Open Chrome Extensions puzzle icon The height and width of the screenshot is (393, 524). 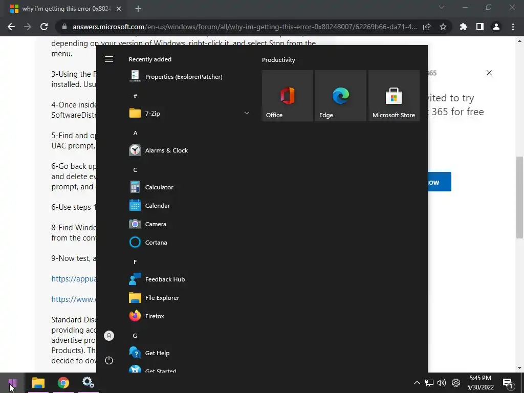click(x=464, y=27)
